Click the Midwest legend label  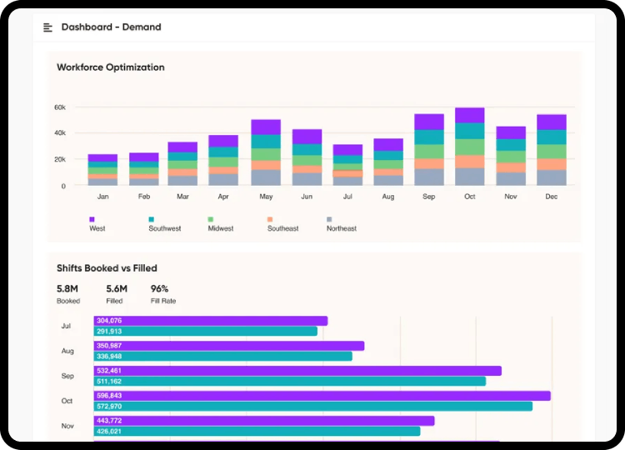[221, 228]
